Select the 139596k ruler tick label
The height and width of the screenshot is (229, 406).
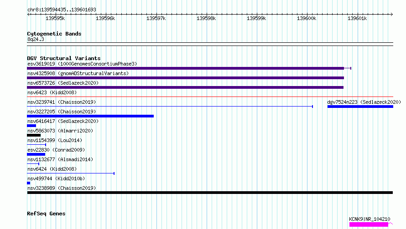pos(105,18)
